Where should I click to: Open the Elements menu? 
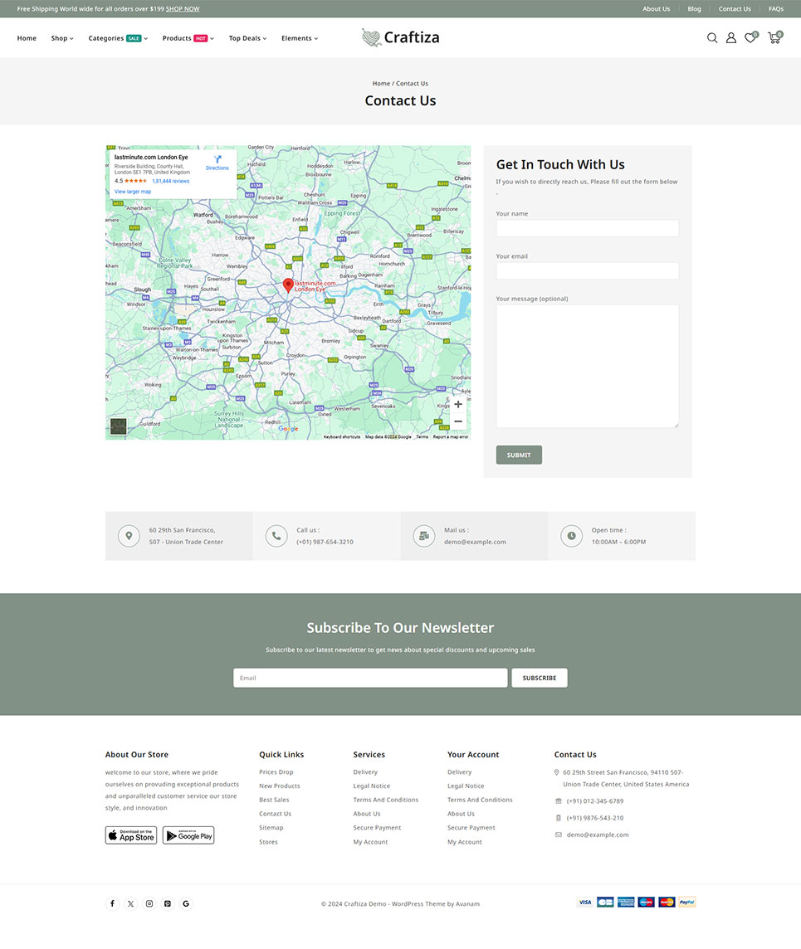(x=299, y=38)
